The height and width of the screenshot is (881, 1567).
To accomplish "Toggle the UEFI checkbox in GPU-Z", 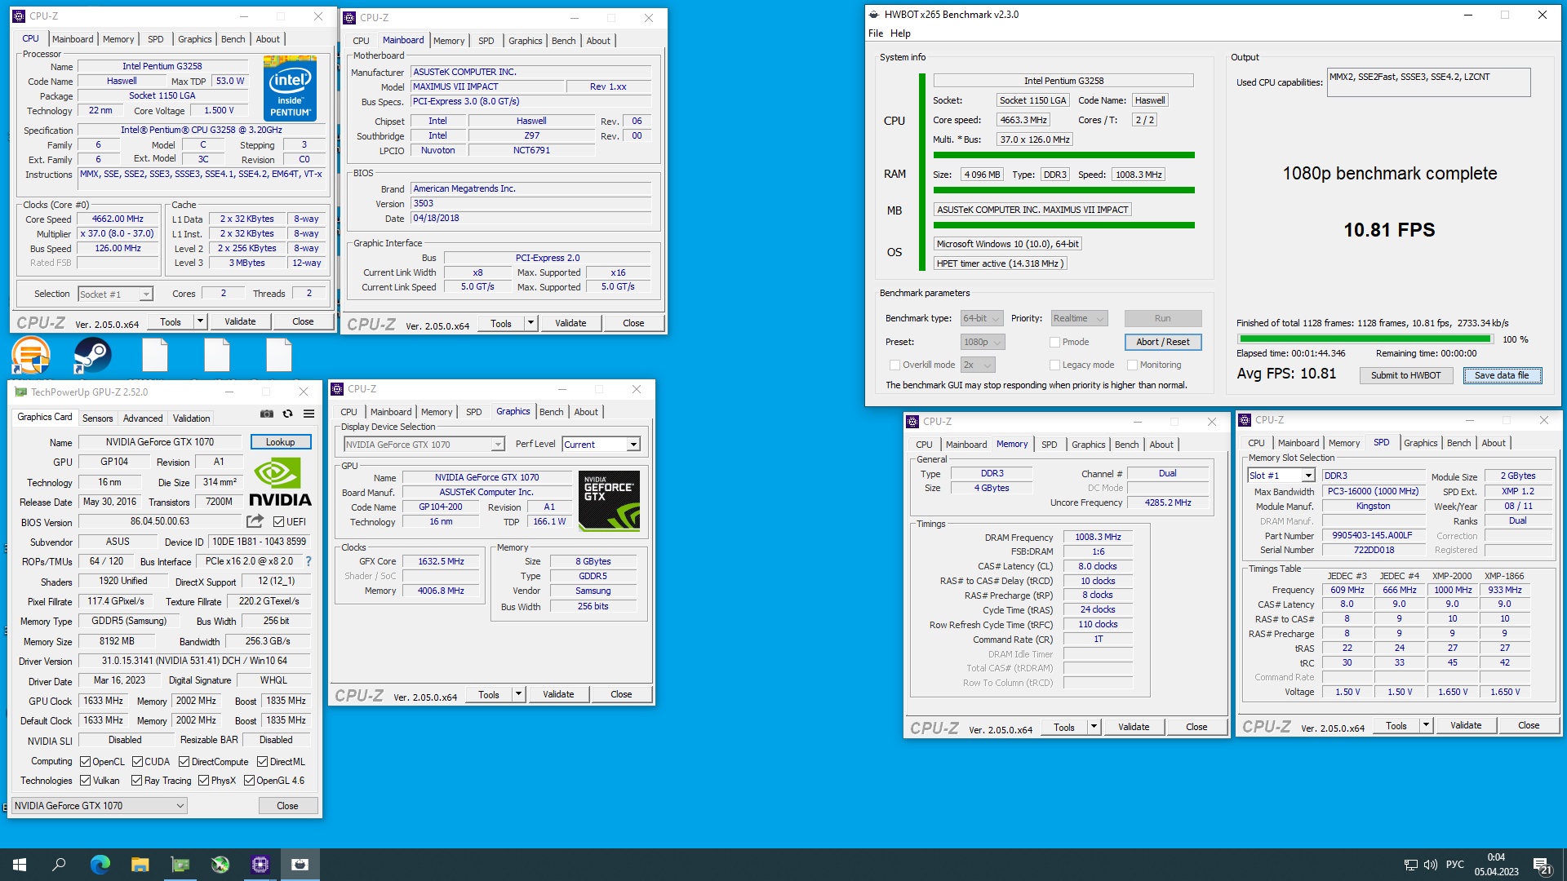I will [279, 522].
